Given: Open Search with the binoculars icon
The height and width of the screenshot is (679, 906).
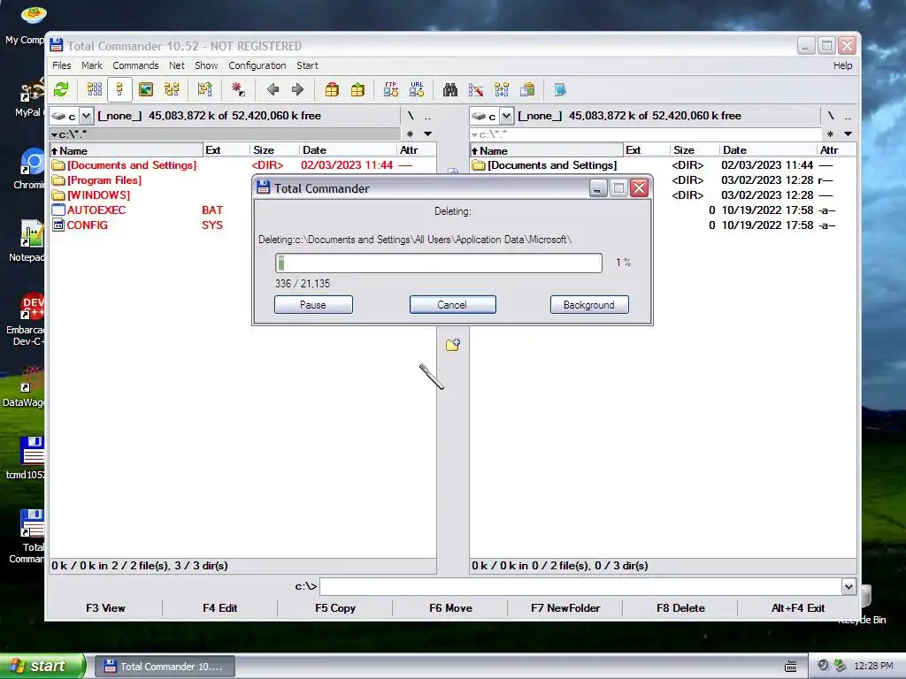Looking at the screenshot, I should (450, 89).
